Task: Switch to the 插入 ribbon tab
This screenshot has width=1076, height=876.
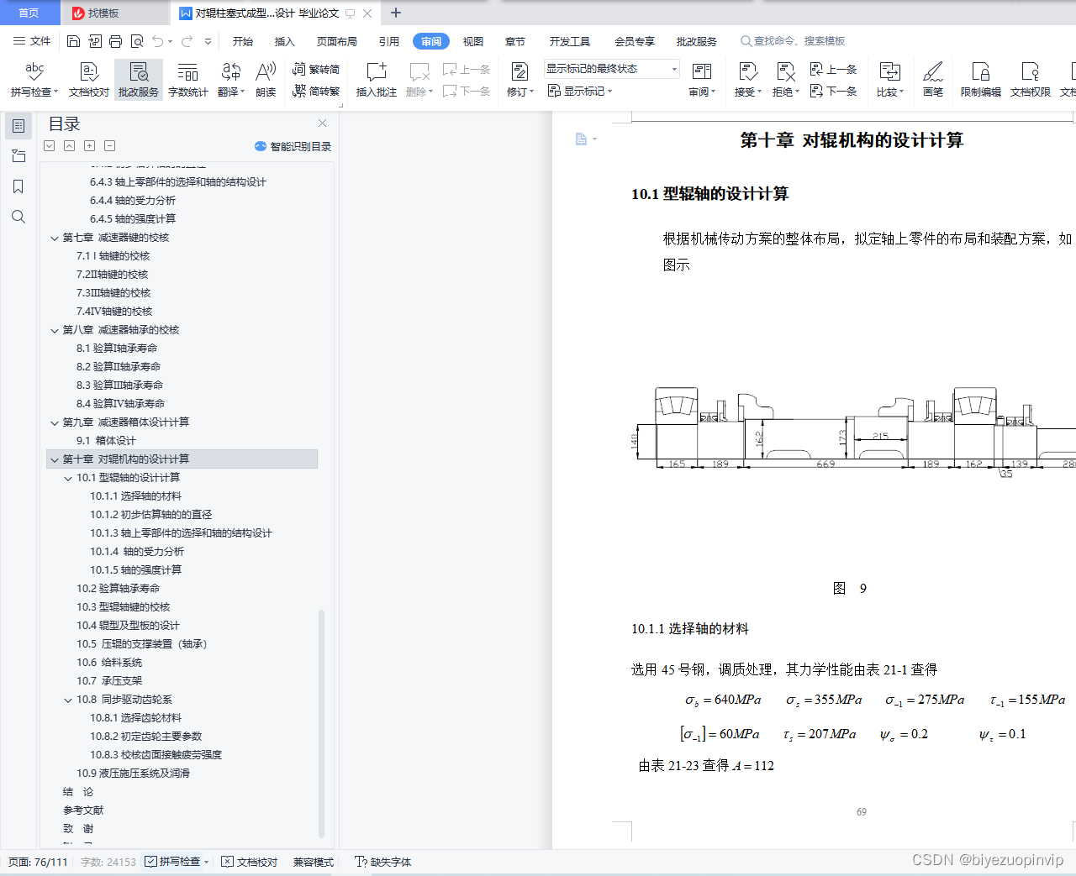Action: pyautogui.click(x=284, y=40)
